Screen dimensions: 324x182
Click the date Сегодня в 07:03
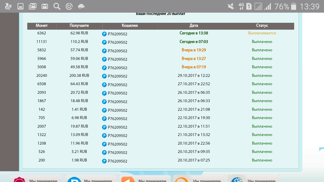pyautogui.click(x=194, y=42)
